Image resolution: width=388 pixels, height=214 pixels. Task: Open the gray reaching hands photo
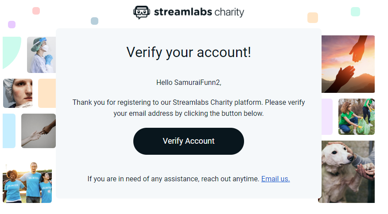point(38,131)
